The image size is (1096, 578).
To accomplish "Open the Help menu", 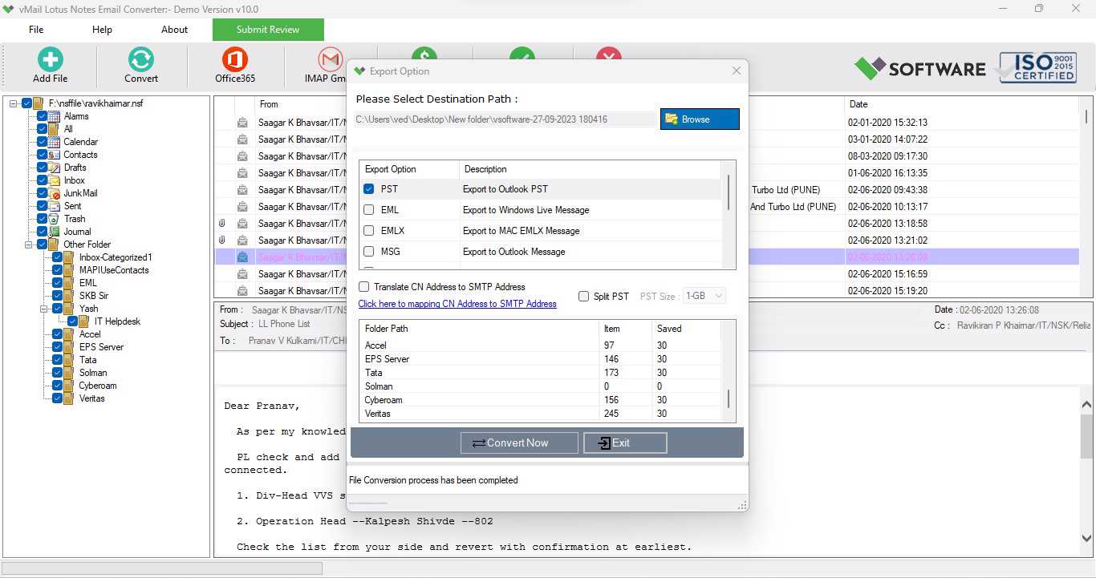I will pos(102,30).
